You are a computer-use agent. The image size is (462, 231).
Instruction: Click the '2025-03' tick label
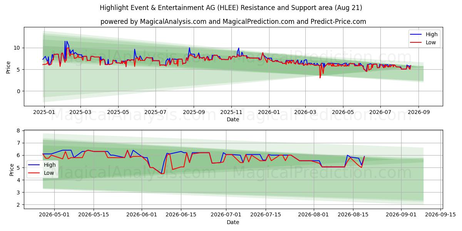coord(80,112)
